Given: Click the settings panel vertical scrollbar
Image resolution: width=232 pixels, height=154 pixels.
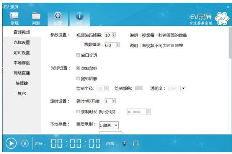Looking at the screenshot, I should point(230,43).
